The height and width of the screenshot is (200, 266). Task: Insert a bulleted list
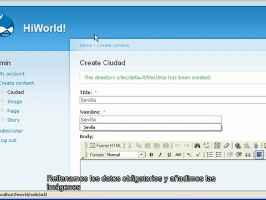pos(219,154)
